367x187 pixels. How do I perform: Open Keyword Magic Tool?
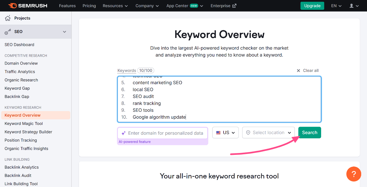point(24,124)
